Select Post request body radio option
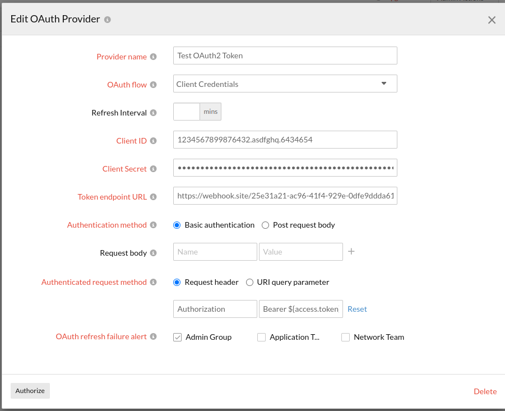505x411 pixels. pos(266,225)
